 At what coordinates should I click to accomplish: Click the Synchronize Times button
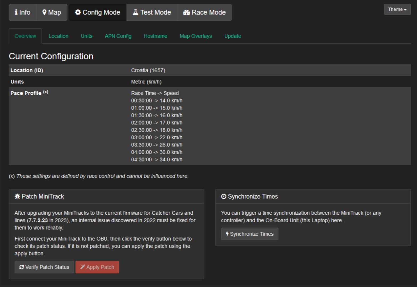(x=249, y=234)
